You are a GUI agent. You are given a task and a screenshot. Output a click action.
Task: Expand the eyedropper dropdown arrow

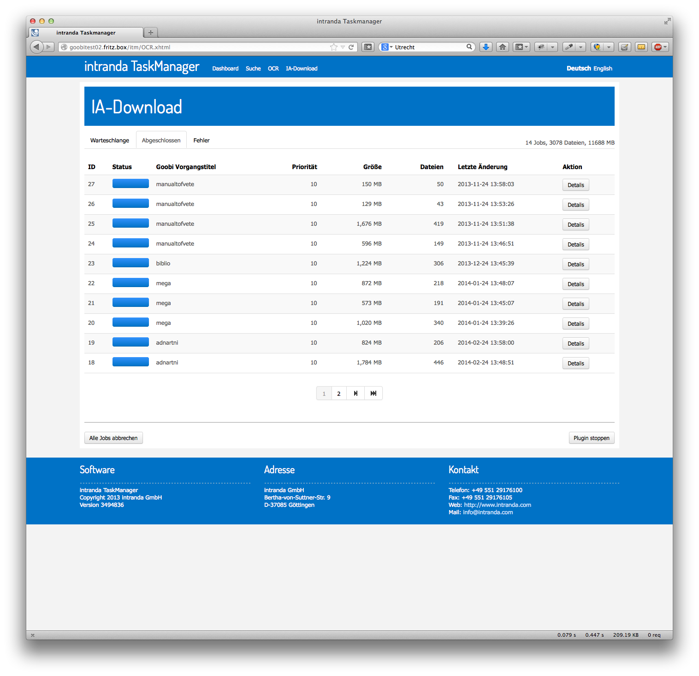click(x=581, y=47)
